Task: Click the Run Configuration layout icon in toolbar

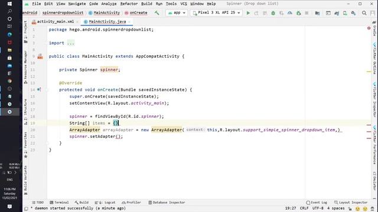Action: coord(328,13)
